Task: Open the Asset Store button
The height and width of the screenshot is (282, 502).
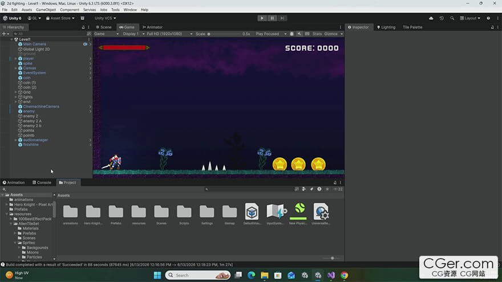Action: 60,18
